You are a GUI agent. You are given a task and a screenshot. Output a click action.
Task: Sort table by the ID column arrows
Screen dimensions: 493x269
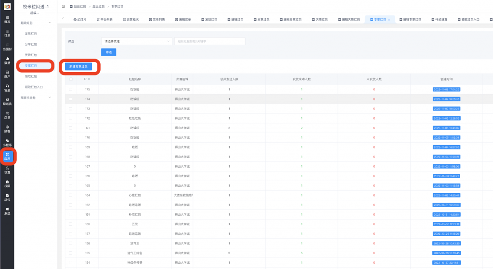point(89,79)
